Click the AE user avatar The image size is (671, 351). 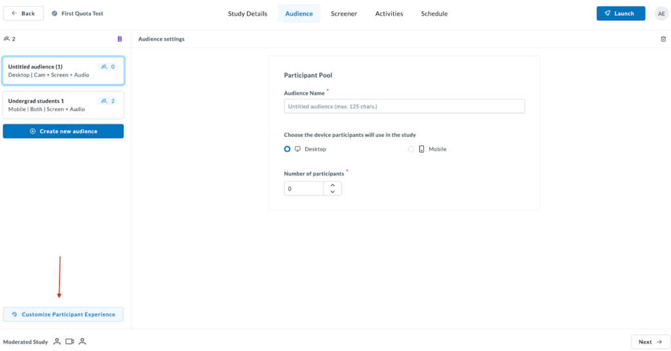[661, 14]
